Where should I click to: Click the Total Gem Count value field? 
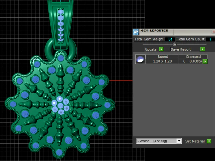(211, 39)
